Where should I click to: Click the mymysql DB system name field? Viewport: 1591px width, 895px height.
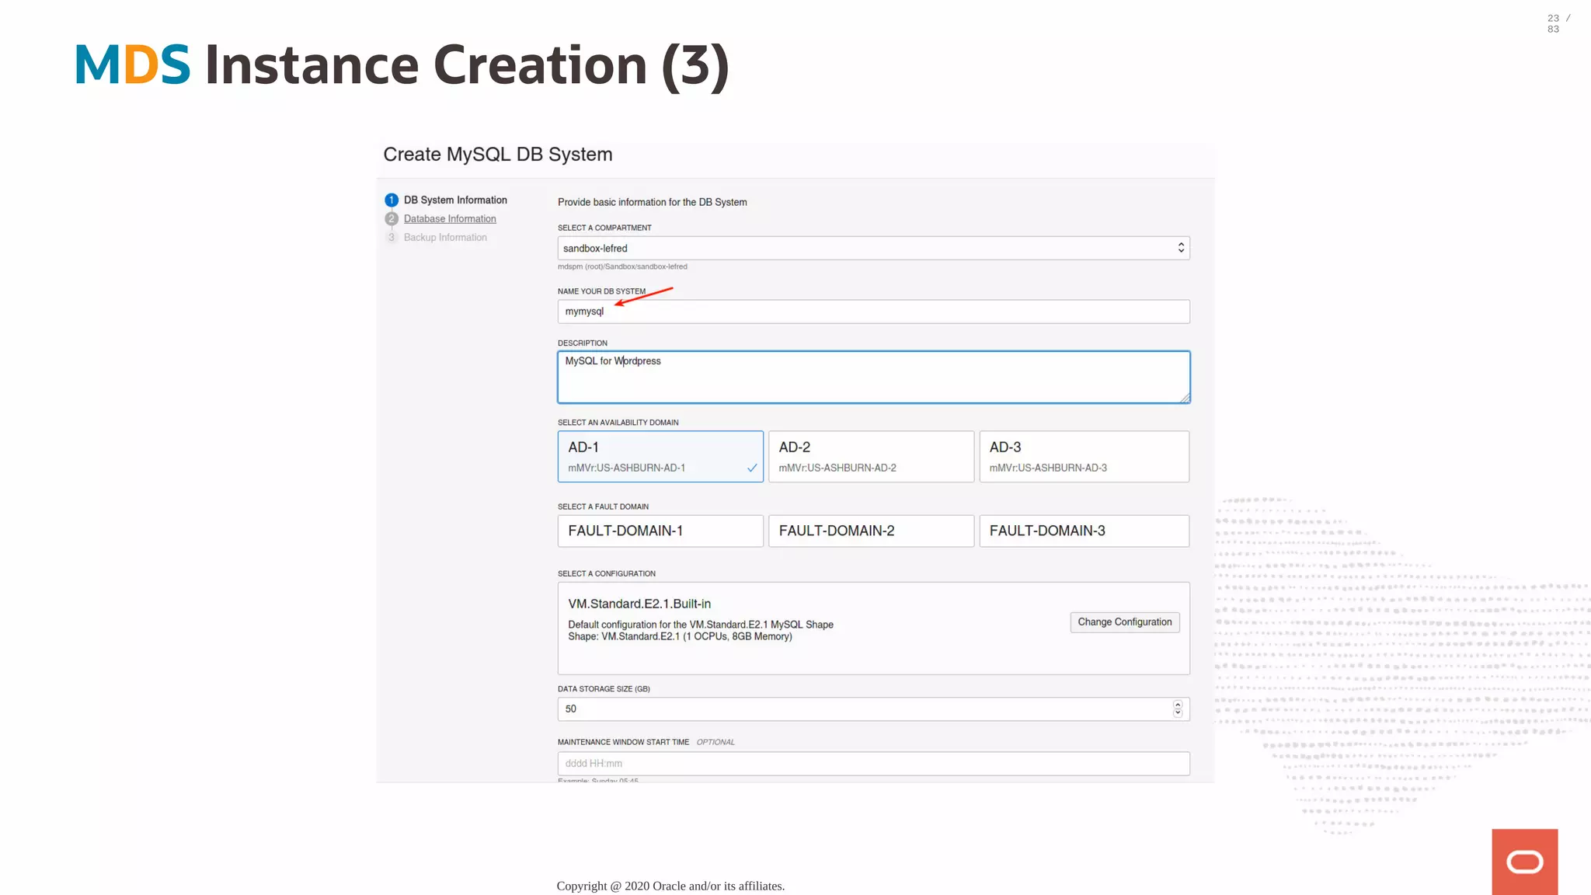pos(873,312)
